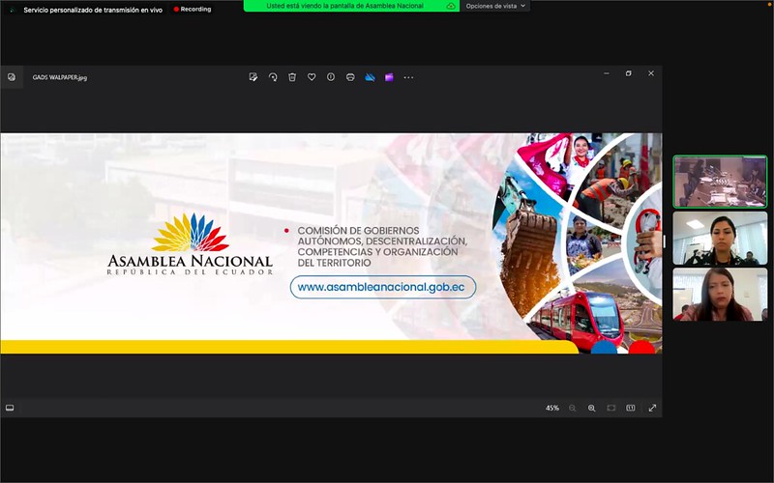Show file info with the info icon
This screenshot has width=774, height=483.
pyautogui.click(x=331, y=77)
